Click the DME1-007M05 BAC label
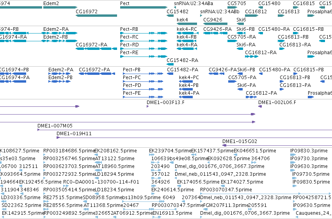The width and height of the screenshot is (332, 219). pos(55,126)
